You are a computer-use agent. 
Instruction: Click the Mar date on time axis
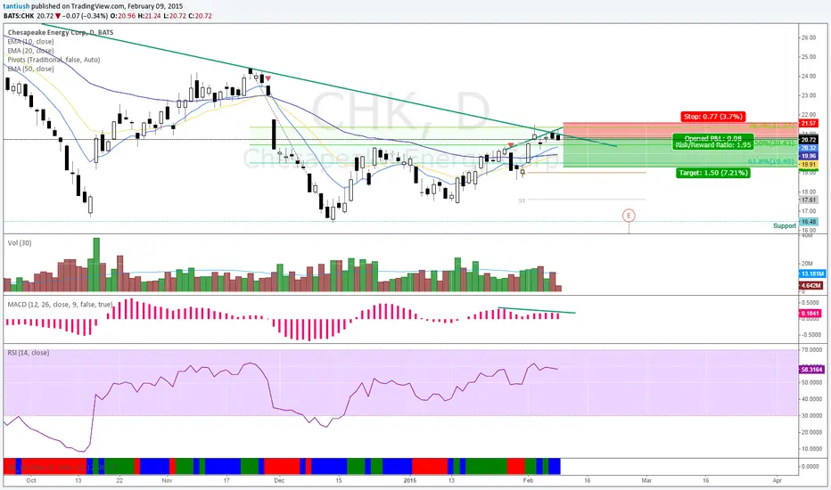click(x=646, y=480)
